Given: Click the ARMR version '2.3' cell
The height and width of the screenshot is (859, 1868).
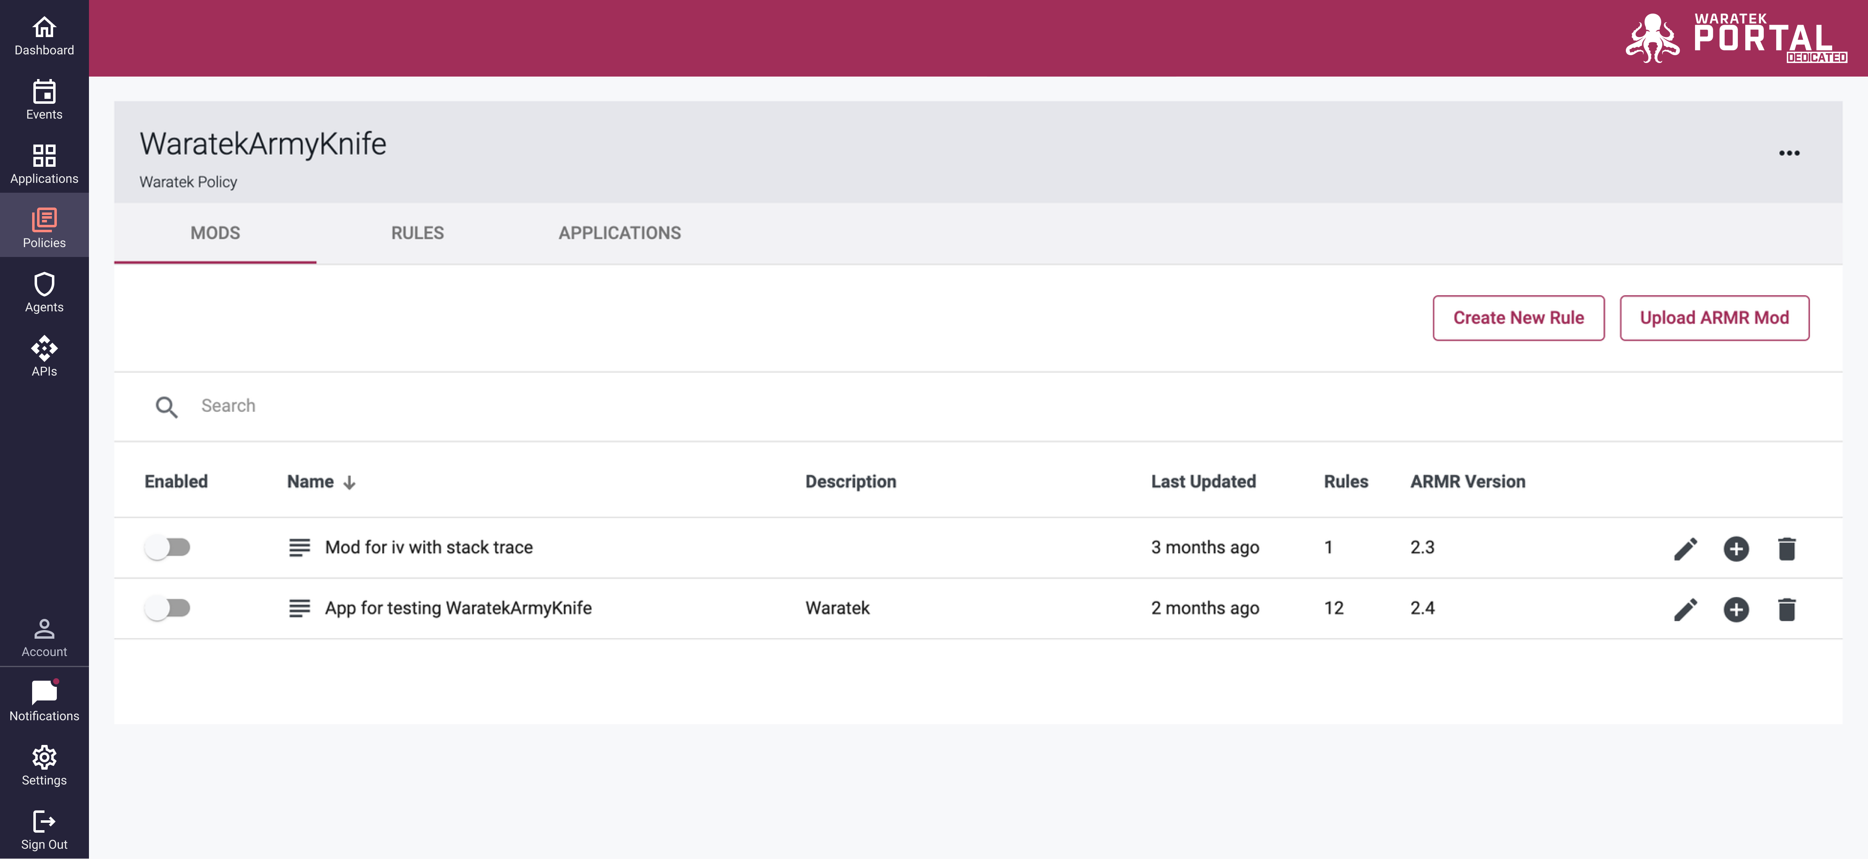Looking at the screenshot, I should (1422, 547).
